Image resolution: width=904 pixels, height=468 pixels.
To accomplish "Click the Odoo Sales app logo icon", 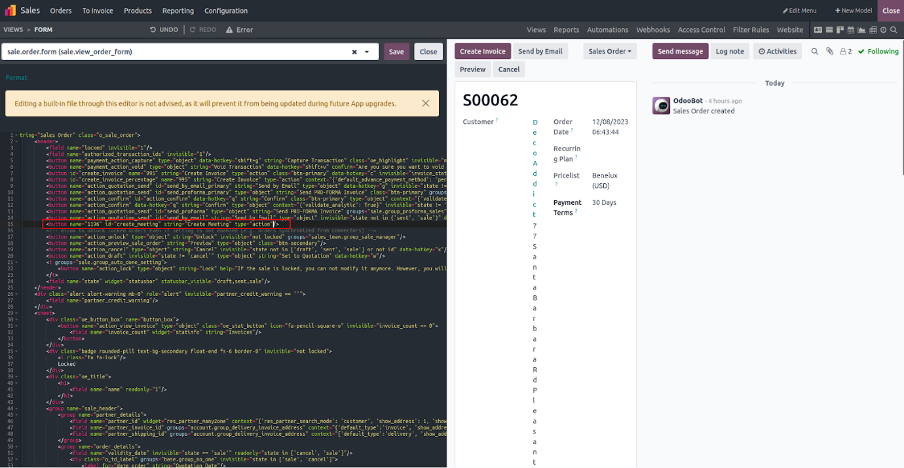I will 10,10.
